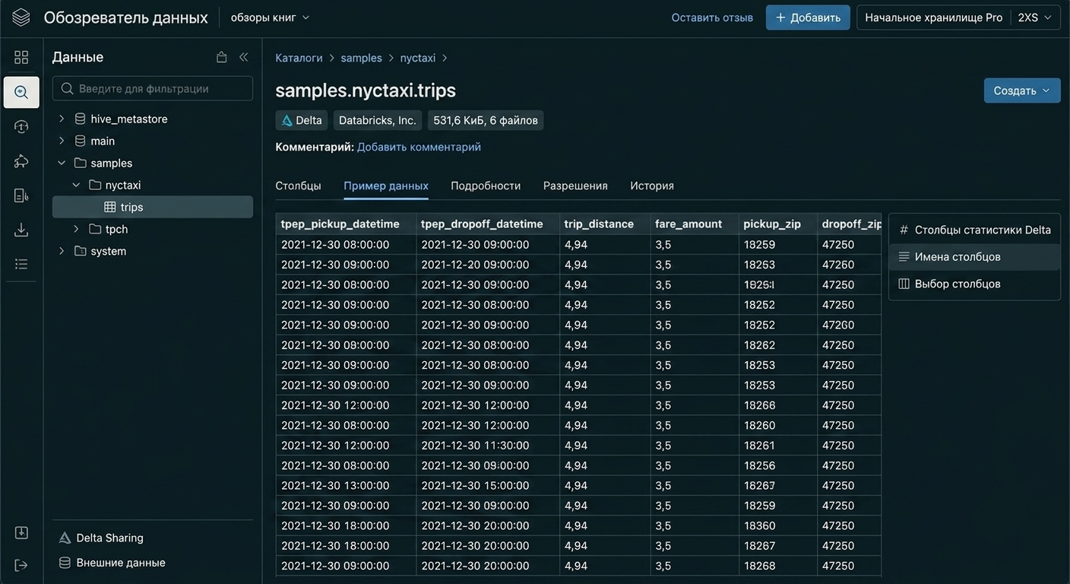Select the trips table tree item
This screenshot has height=584, width=1070.
[153, 207]
